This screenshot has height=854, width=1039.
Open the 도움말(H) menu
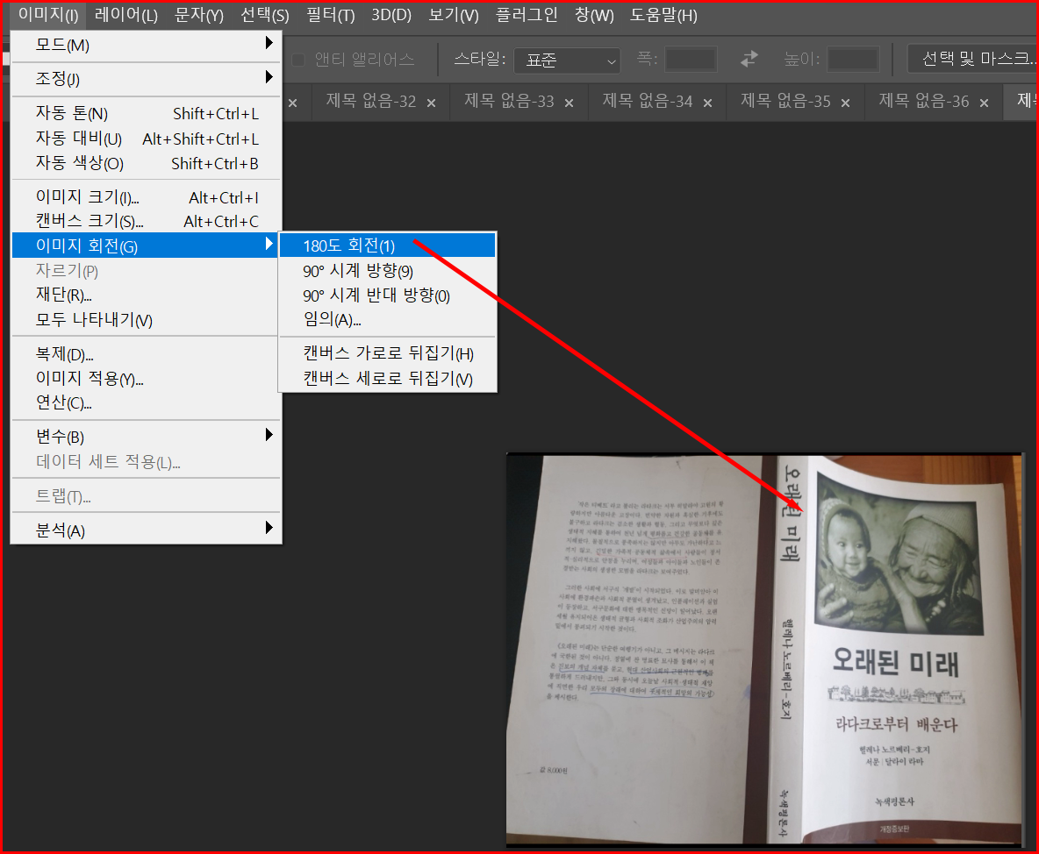coord(663,15)
